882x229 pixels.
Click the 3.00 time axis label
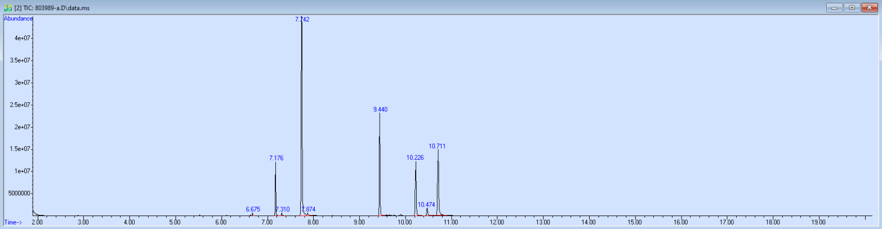tap(83, 223)
